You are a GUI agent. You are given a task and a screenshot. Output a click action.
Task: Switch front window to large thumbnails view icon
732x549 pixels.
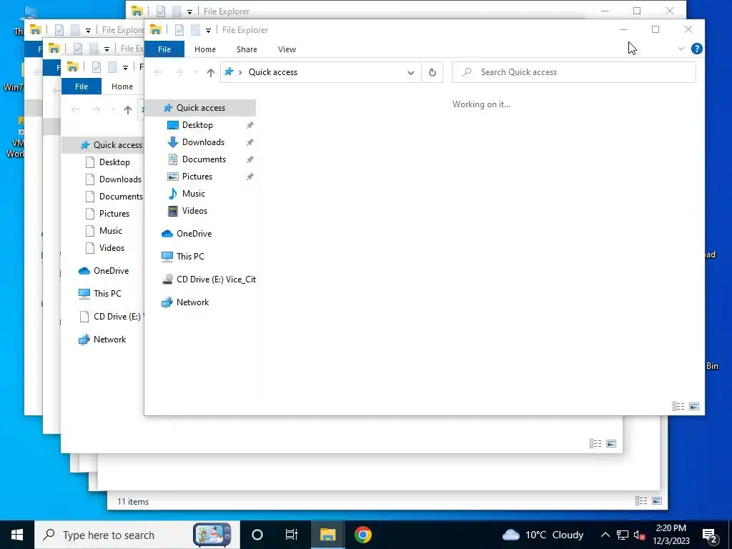click(694, 406)
